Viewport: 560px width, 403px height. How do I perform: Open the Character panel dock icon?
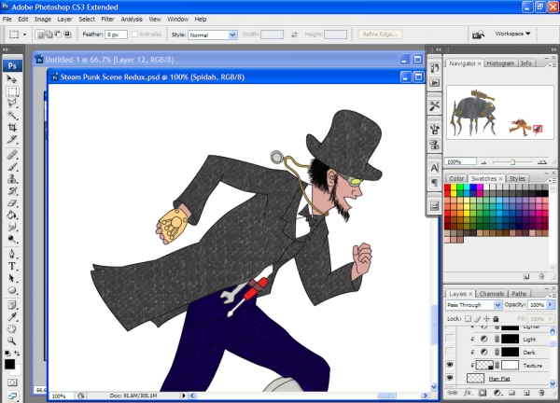[x=434, y=167]
